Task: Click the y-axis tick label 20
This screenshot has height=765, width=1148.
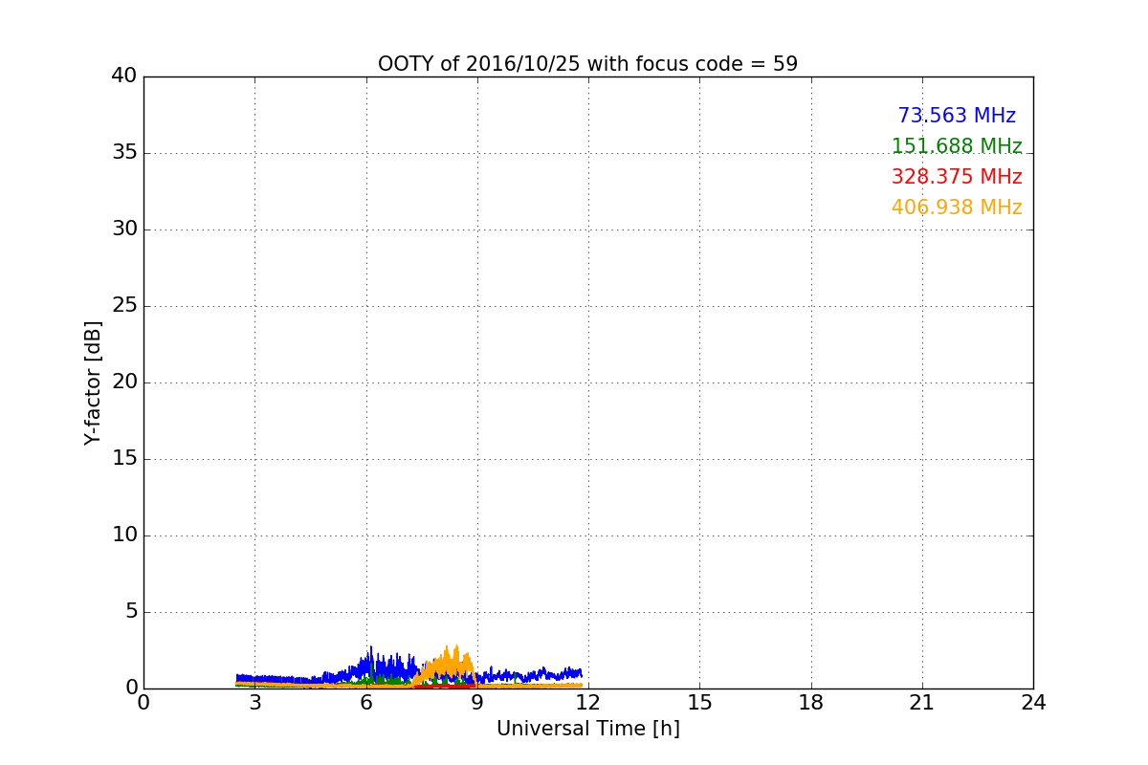Action: tap(124, 382)
